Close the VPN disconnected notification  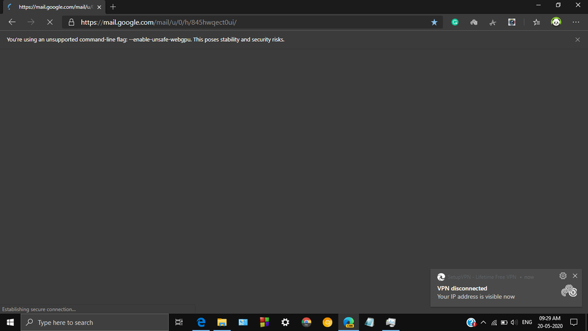pos(575,276)
